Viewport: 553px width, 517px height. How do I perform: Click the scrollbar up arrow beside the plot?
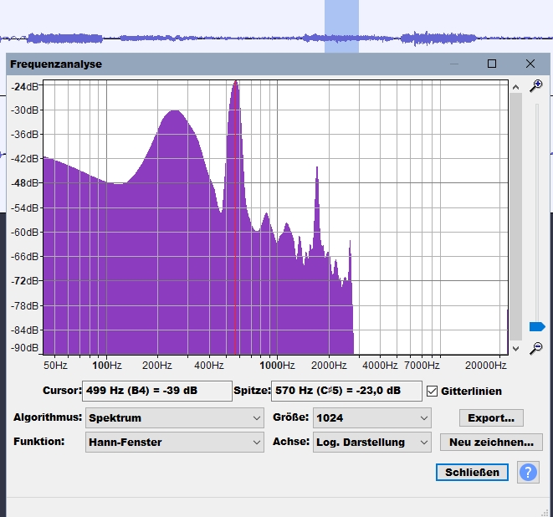tap(515, 85)
